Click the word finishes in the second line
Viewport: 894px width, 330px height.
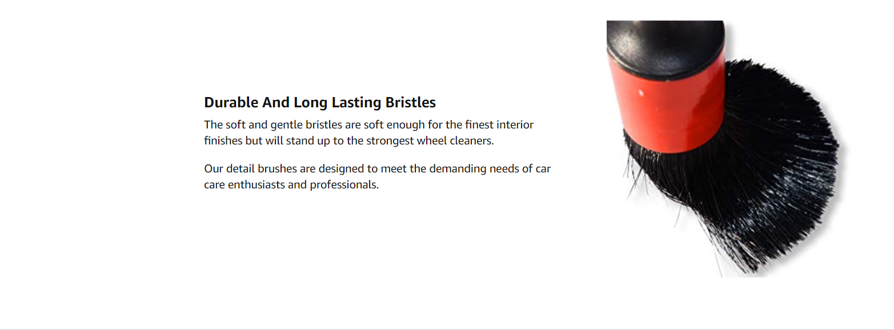coord(223,140)
